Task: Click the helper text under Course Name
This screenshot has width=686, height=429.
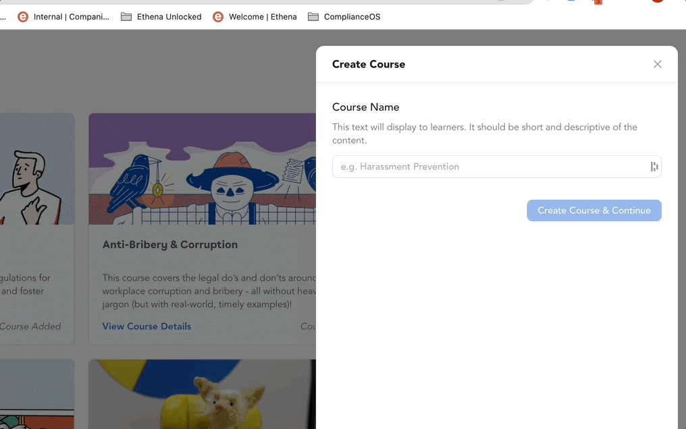Action: point(485,134)
